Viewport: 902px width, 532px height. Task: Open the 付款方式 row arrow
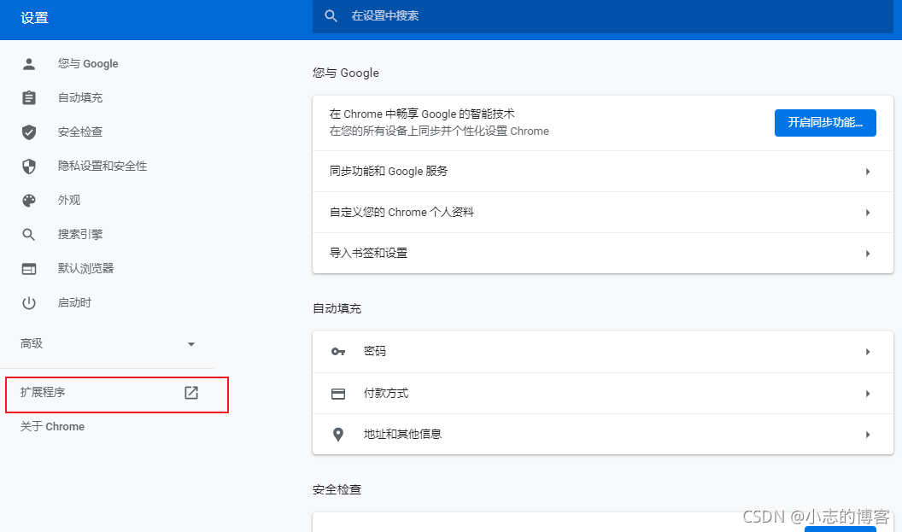pyautogui.click(x=868, y=394)
